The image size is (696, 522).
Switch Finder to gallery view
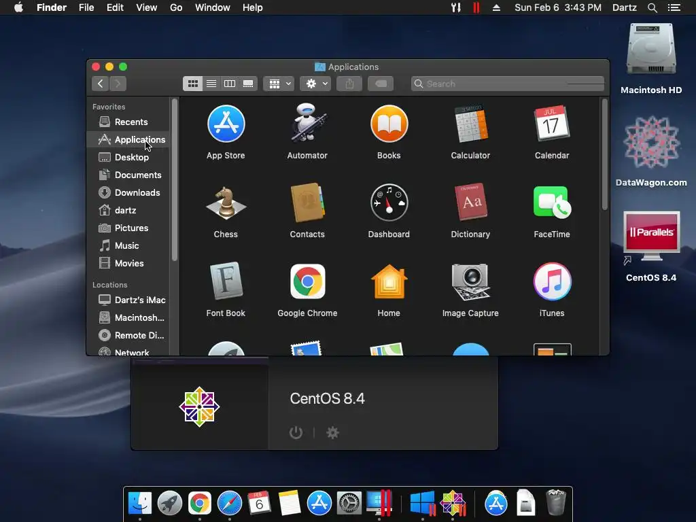point(248,84)
